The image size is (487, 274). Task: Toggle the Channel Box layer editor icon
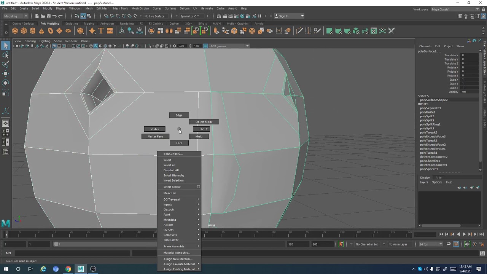point(483,16)
